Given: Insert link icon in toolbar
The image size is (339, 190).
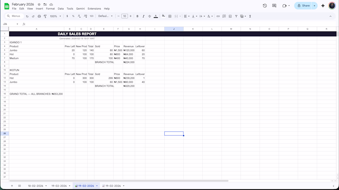Looking at the screenshot, I should pos(218,16).
